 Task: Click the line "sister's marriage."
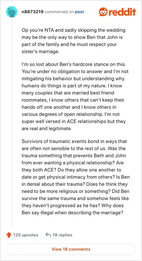click(x=40, y=52)
